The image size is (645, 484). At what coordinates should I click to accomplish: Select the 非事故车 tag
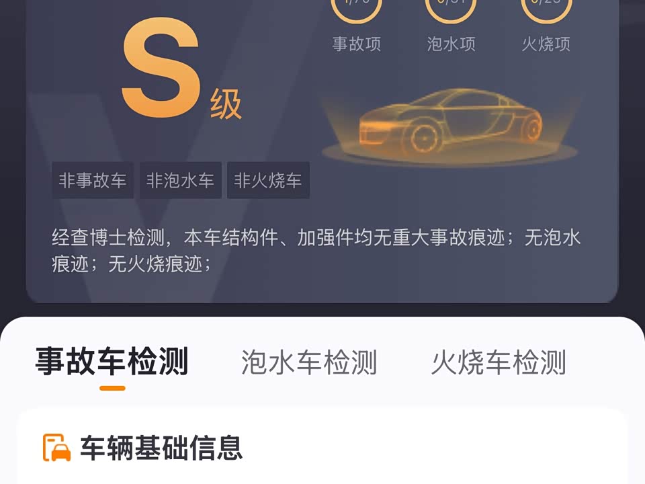[x=93, y=180]
